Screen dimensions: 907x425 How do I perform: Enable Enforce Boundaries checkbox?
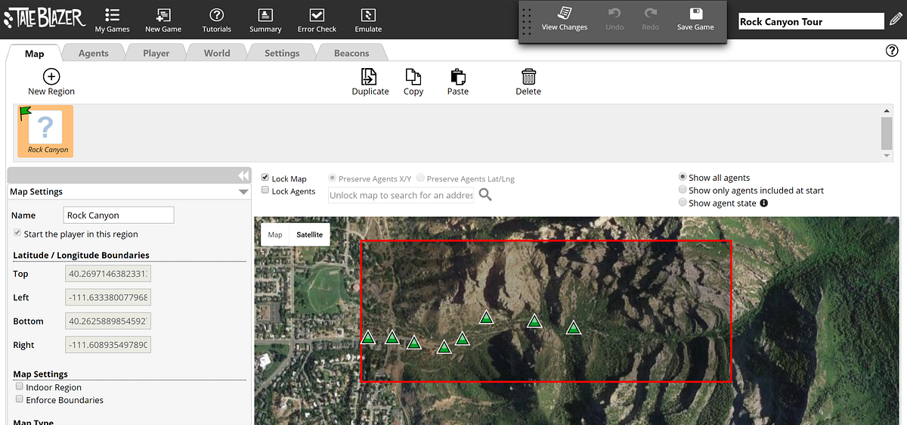click(20, 399)
